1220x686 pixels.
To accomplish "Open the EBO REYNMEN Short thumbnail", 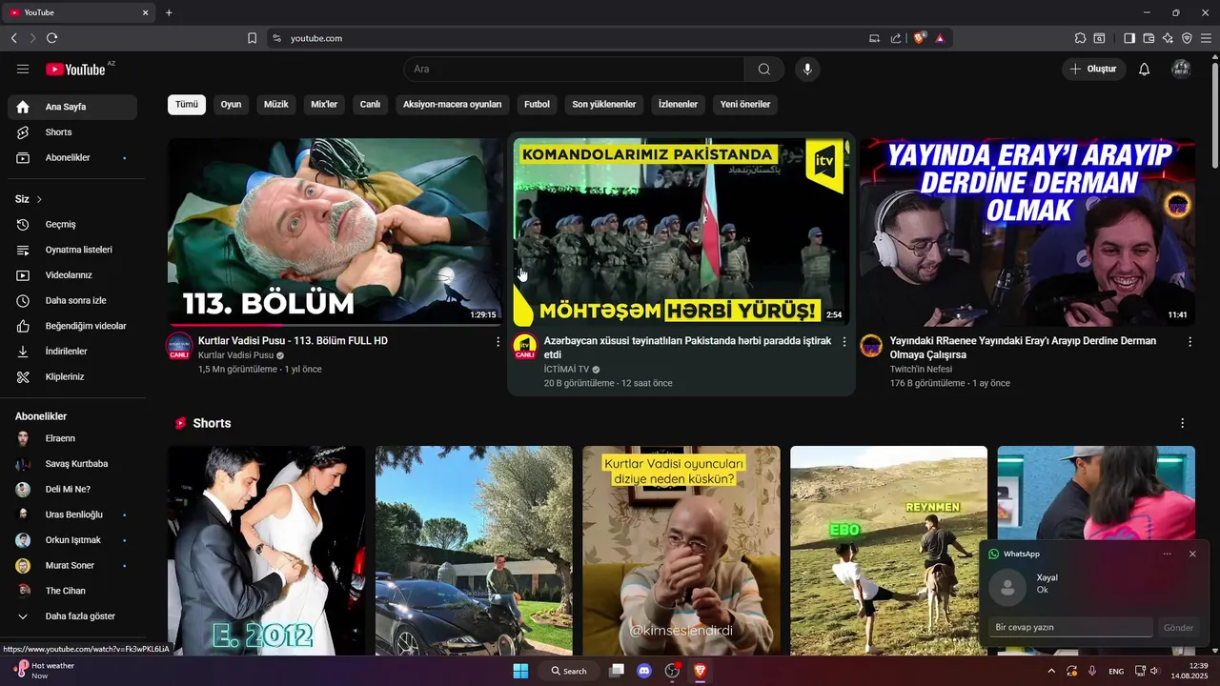I will point(888,551).
